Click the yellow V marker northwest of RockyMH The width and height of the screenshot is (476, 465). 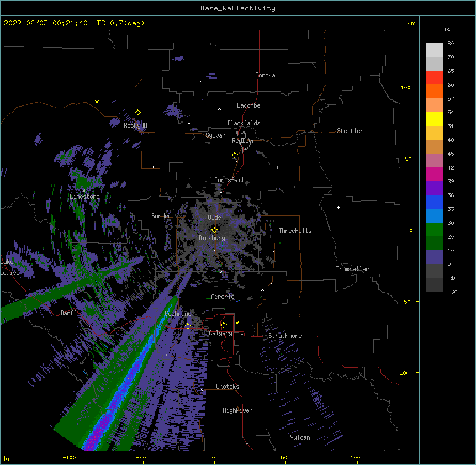pos(97,102)
